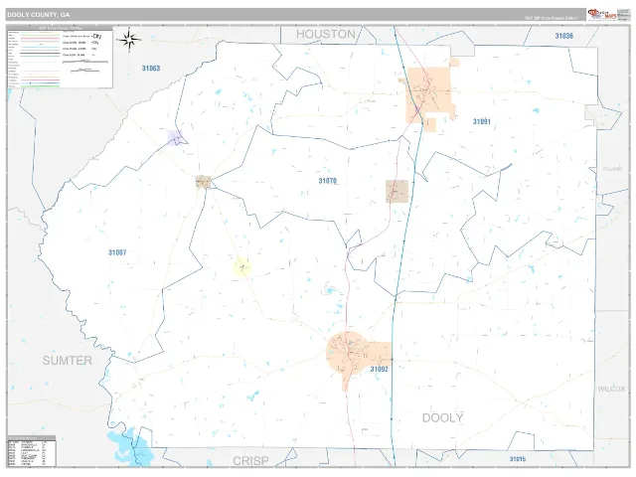Click the purple shaded city area
This screenshot has width=636, height=477.
[175, 137]
